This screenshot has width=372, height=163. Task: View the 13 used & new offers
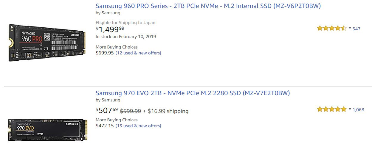click(x=138, y=126)
